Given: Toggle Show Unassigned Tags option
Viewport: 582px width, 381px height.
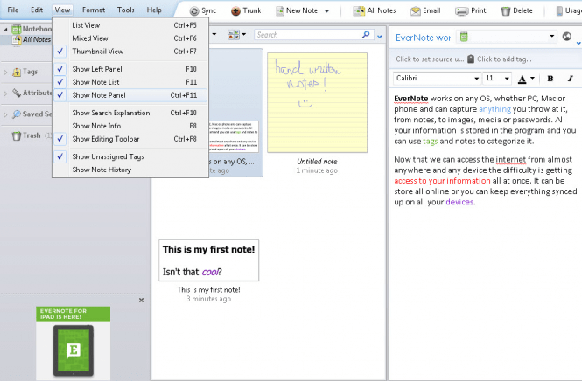Looking at the screenshot, I should tap(130, 156).
